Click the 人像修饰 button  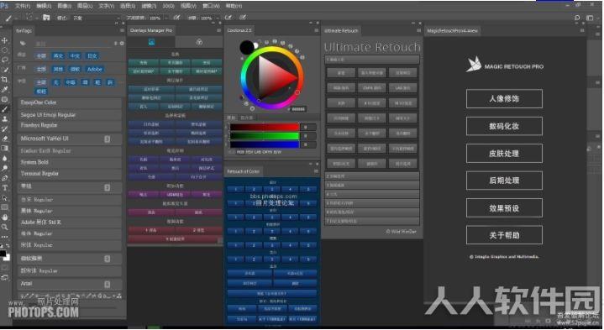click(504, 99)
